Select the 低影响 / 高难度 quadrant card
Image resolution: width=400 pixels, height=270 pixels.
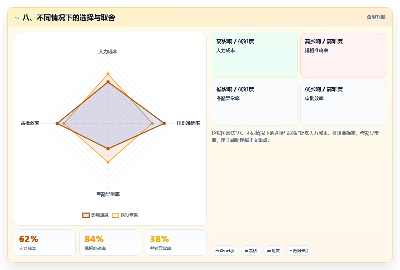click(343, 103)
